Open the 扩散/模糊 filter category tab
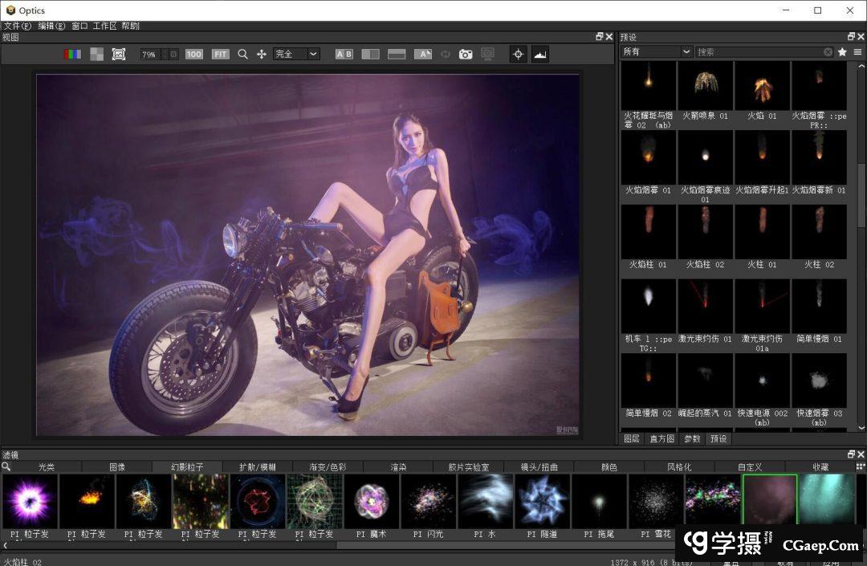 tap(258, 466)
